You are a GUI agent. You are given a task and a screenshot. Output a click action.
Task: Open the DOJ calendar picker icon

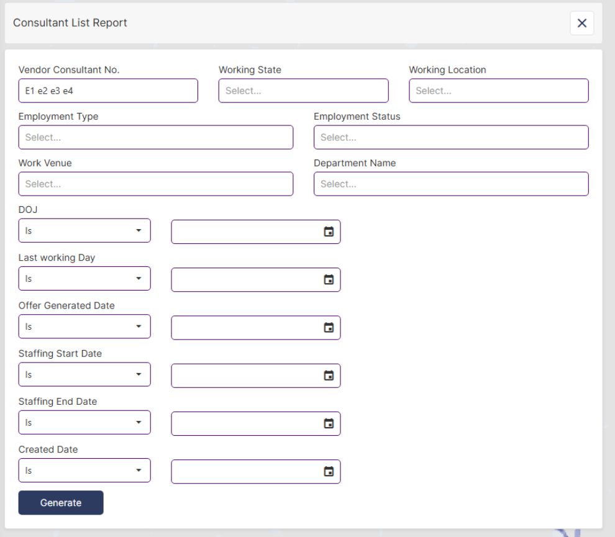point(329,232)
